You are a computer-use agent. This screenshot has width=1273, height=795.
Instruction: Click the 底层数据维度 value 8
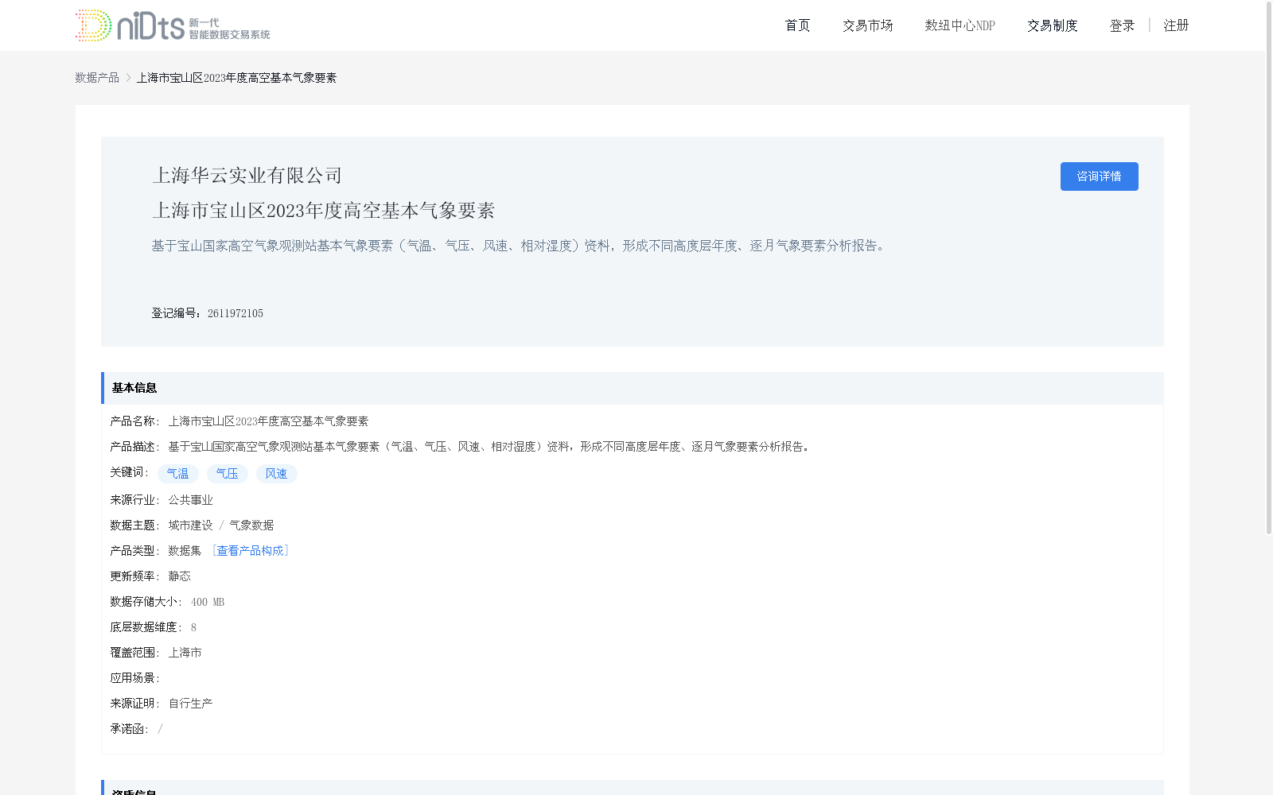tap(193, 628)
